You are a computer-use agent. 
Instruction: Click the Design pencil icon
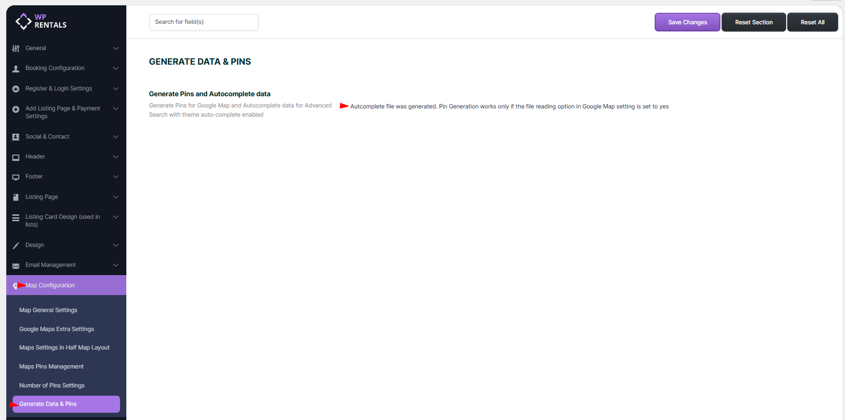(16, 245)
